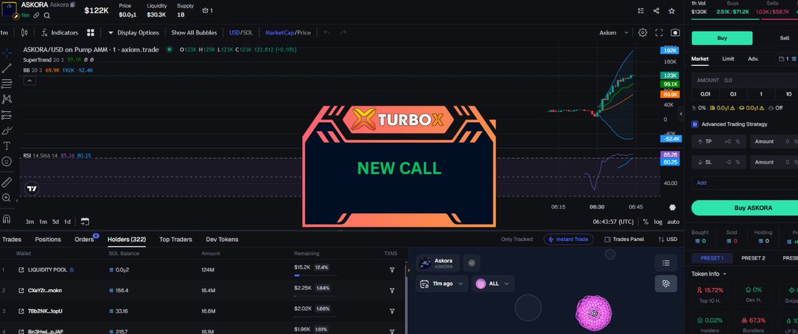
Task: Toggle percent scale on chart
Action: pyautogui.click(x=645, y=222)
